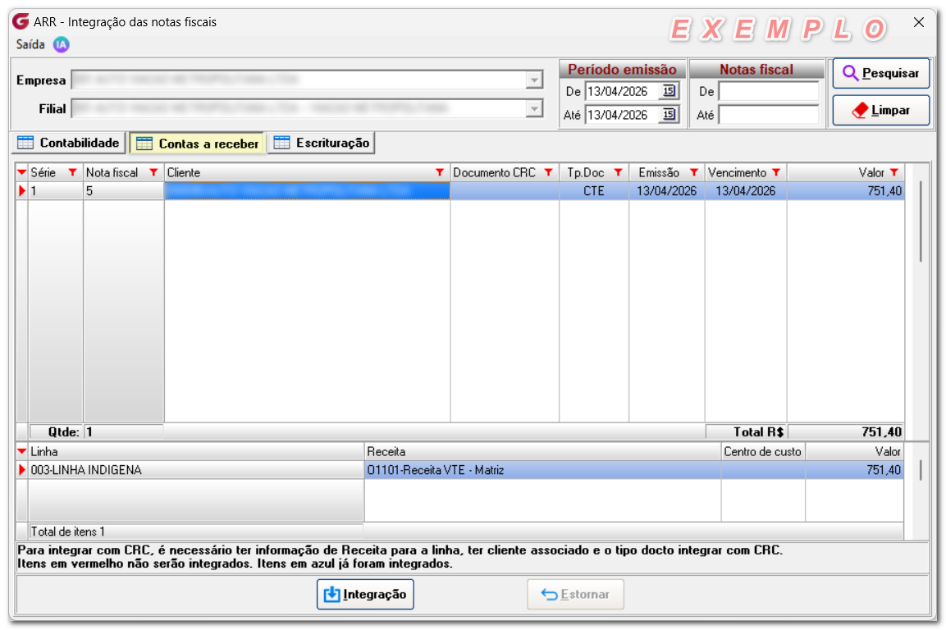Click the Total de itens 1 footer
The image size is (946, 630).
pos(196,532)
